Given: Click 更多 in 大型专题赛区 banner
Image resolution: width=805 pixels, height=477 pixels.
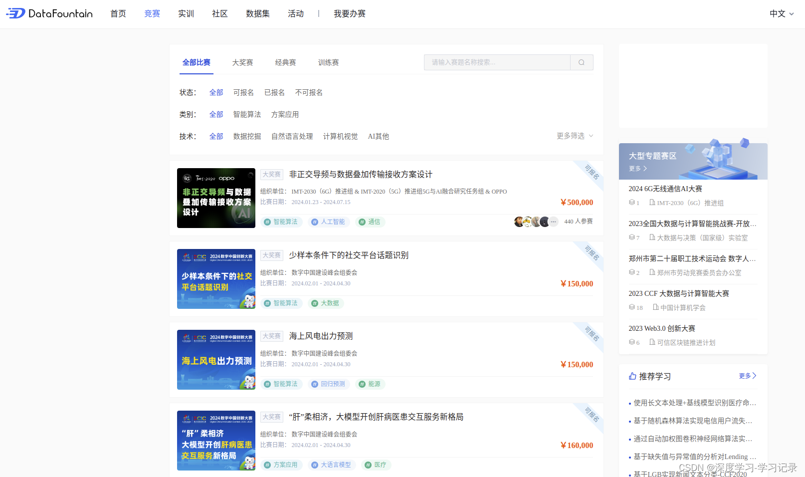Looking at the screenshot, I should (638, 169).
